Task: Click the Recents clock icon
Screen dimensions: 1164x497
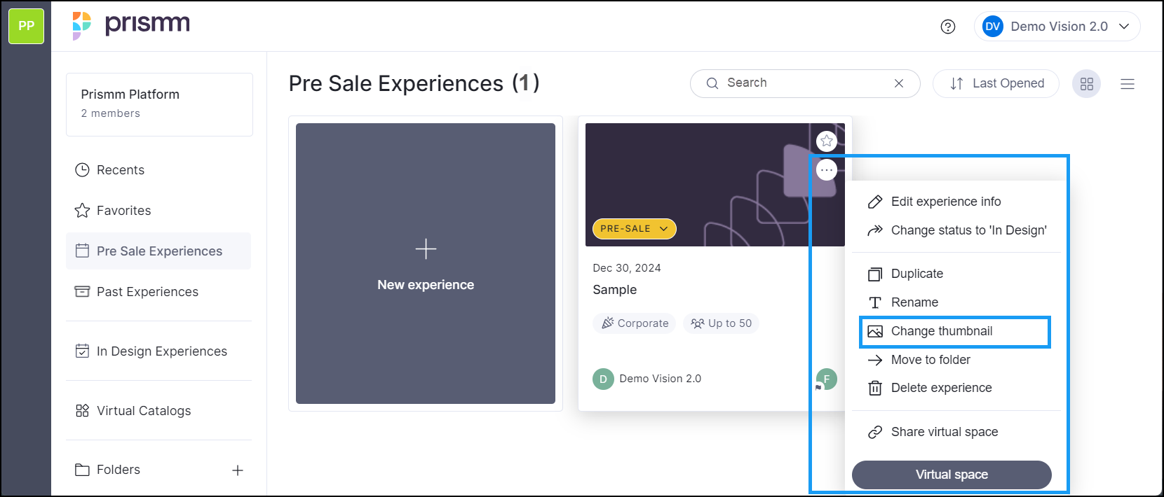Action: pyautogui.click(x=82, y=170)
